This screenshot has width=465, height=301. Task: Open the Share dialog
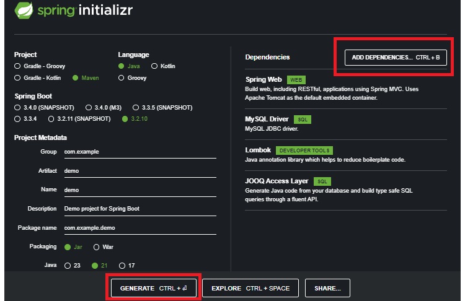point(327,288)
